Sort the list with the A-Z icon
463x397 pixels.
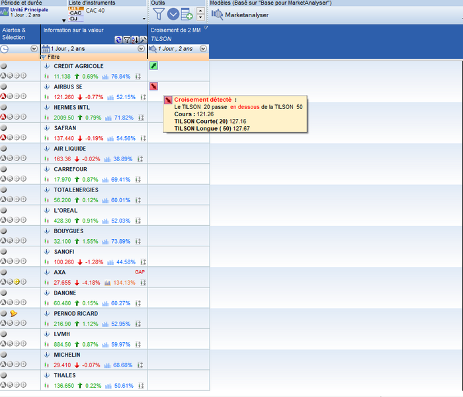pyautogui.click(x=135, y=40)
